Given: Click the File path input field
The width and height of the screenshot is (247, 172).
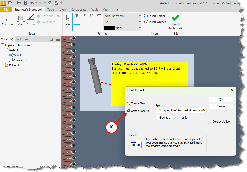Looking at the screenshot, I should (x=181, y=110).
